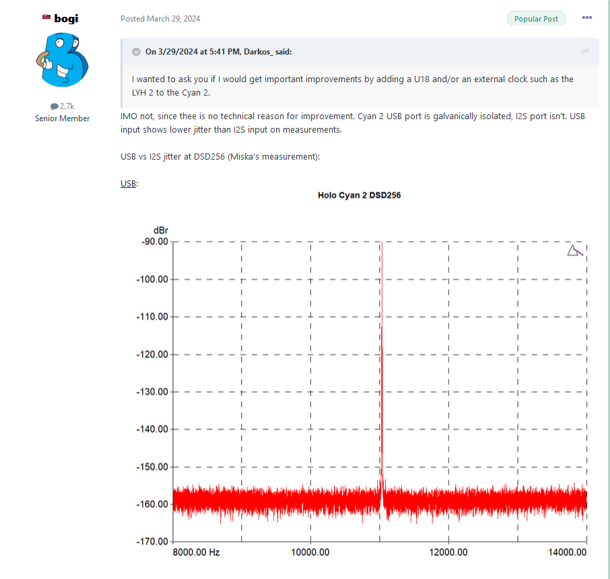Image resolution: width=610 pixels, height=579 pixels.
Task: Open bogi's username profile link
Action: pos(66,18)
